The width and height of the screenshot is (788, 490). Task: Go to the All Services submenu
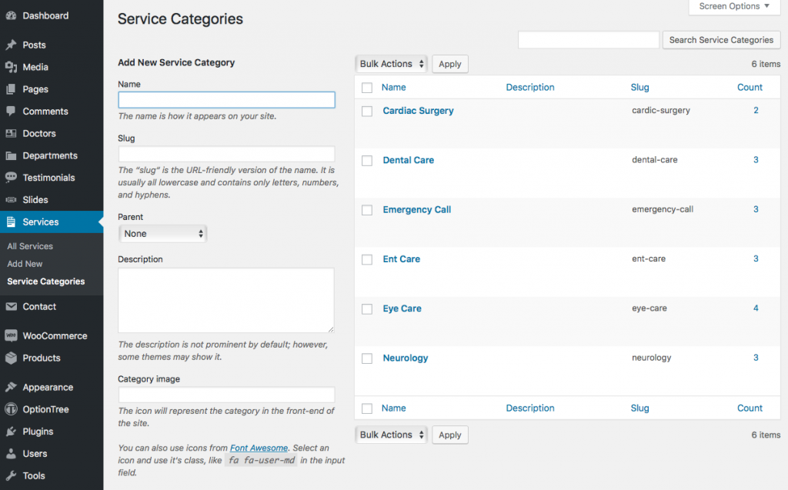29,246
